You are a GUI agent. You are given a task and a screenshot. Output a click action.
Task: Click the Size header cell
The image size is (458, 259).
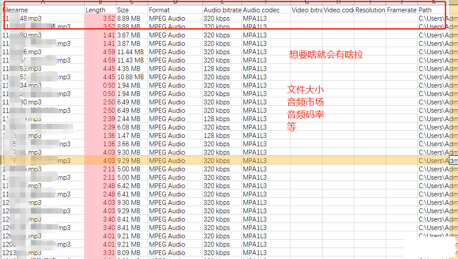(x=132, y=10)
